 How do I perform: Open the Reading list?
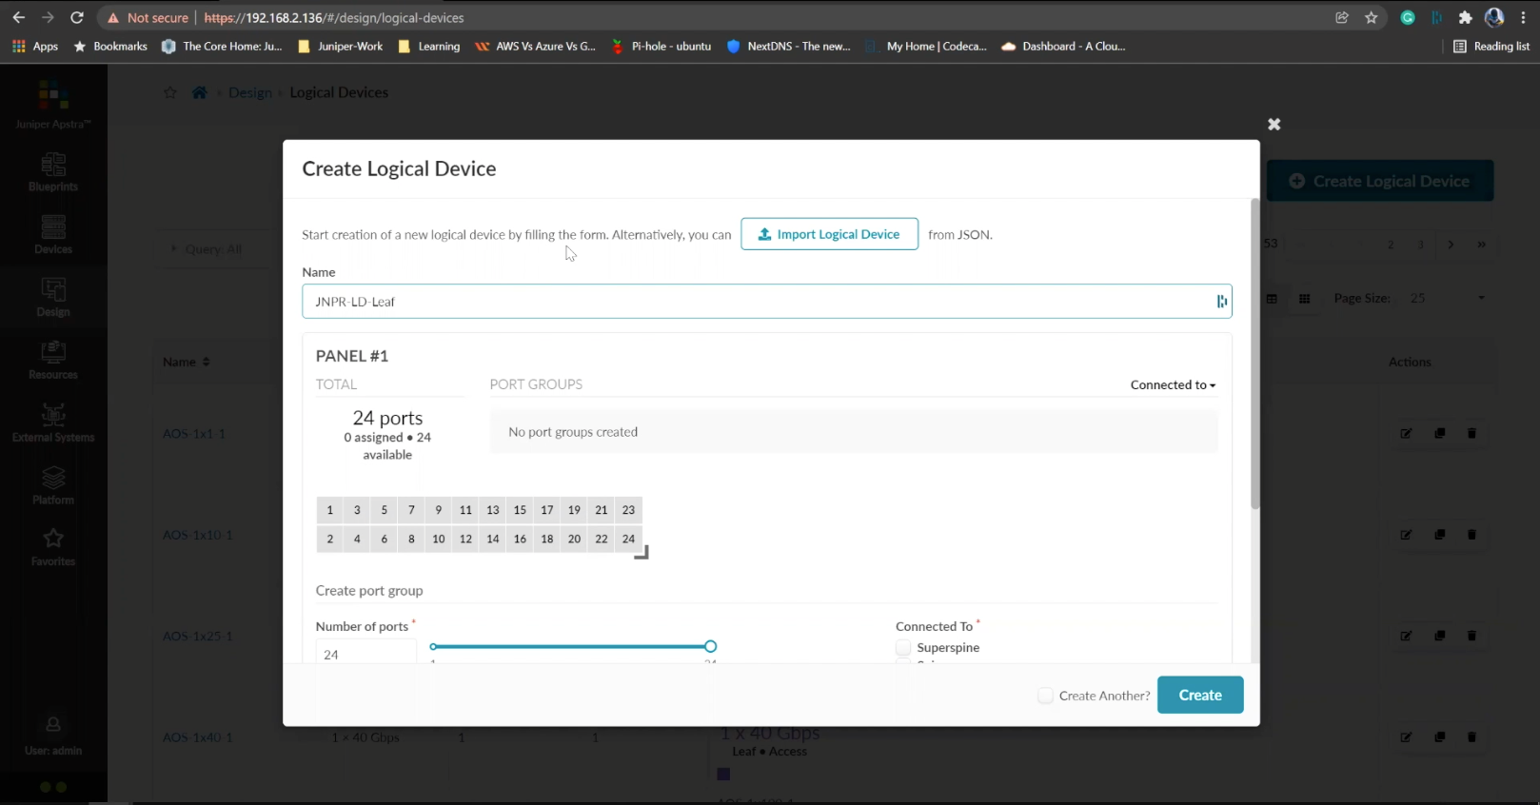1491,46
